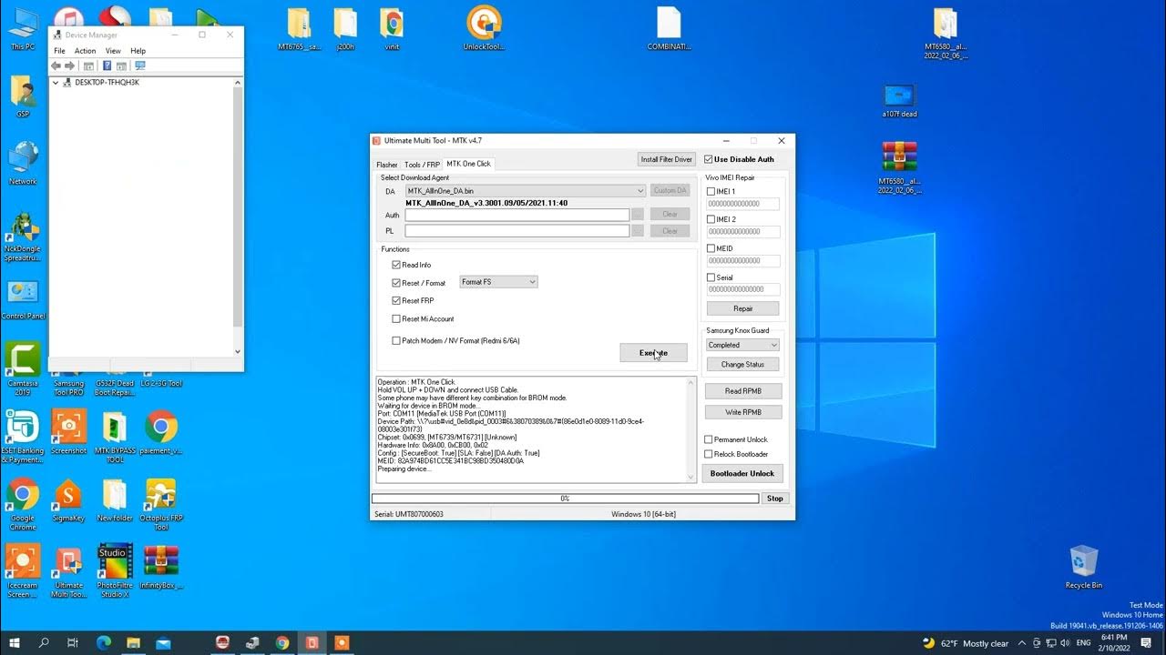The image size is (1166, 655).
Task: Open Device Manager View menu
Action: (x=113, y=51)
